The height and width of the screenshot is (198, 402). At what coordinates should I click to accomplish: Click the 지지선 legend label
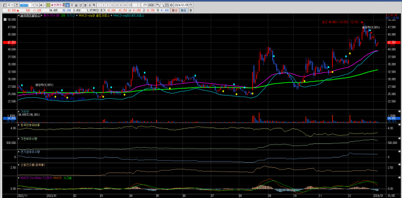pyautogui.click(x=71, y=16)
